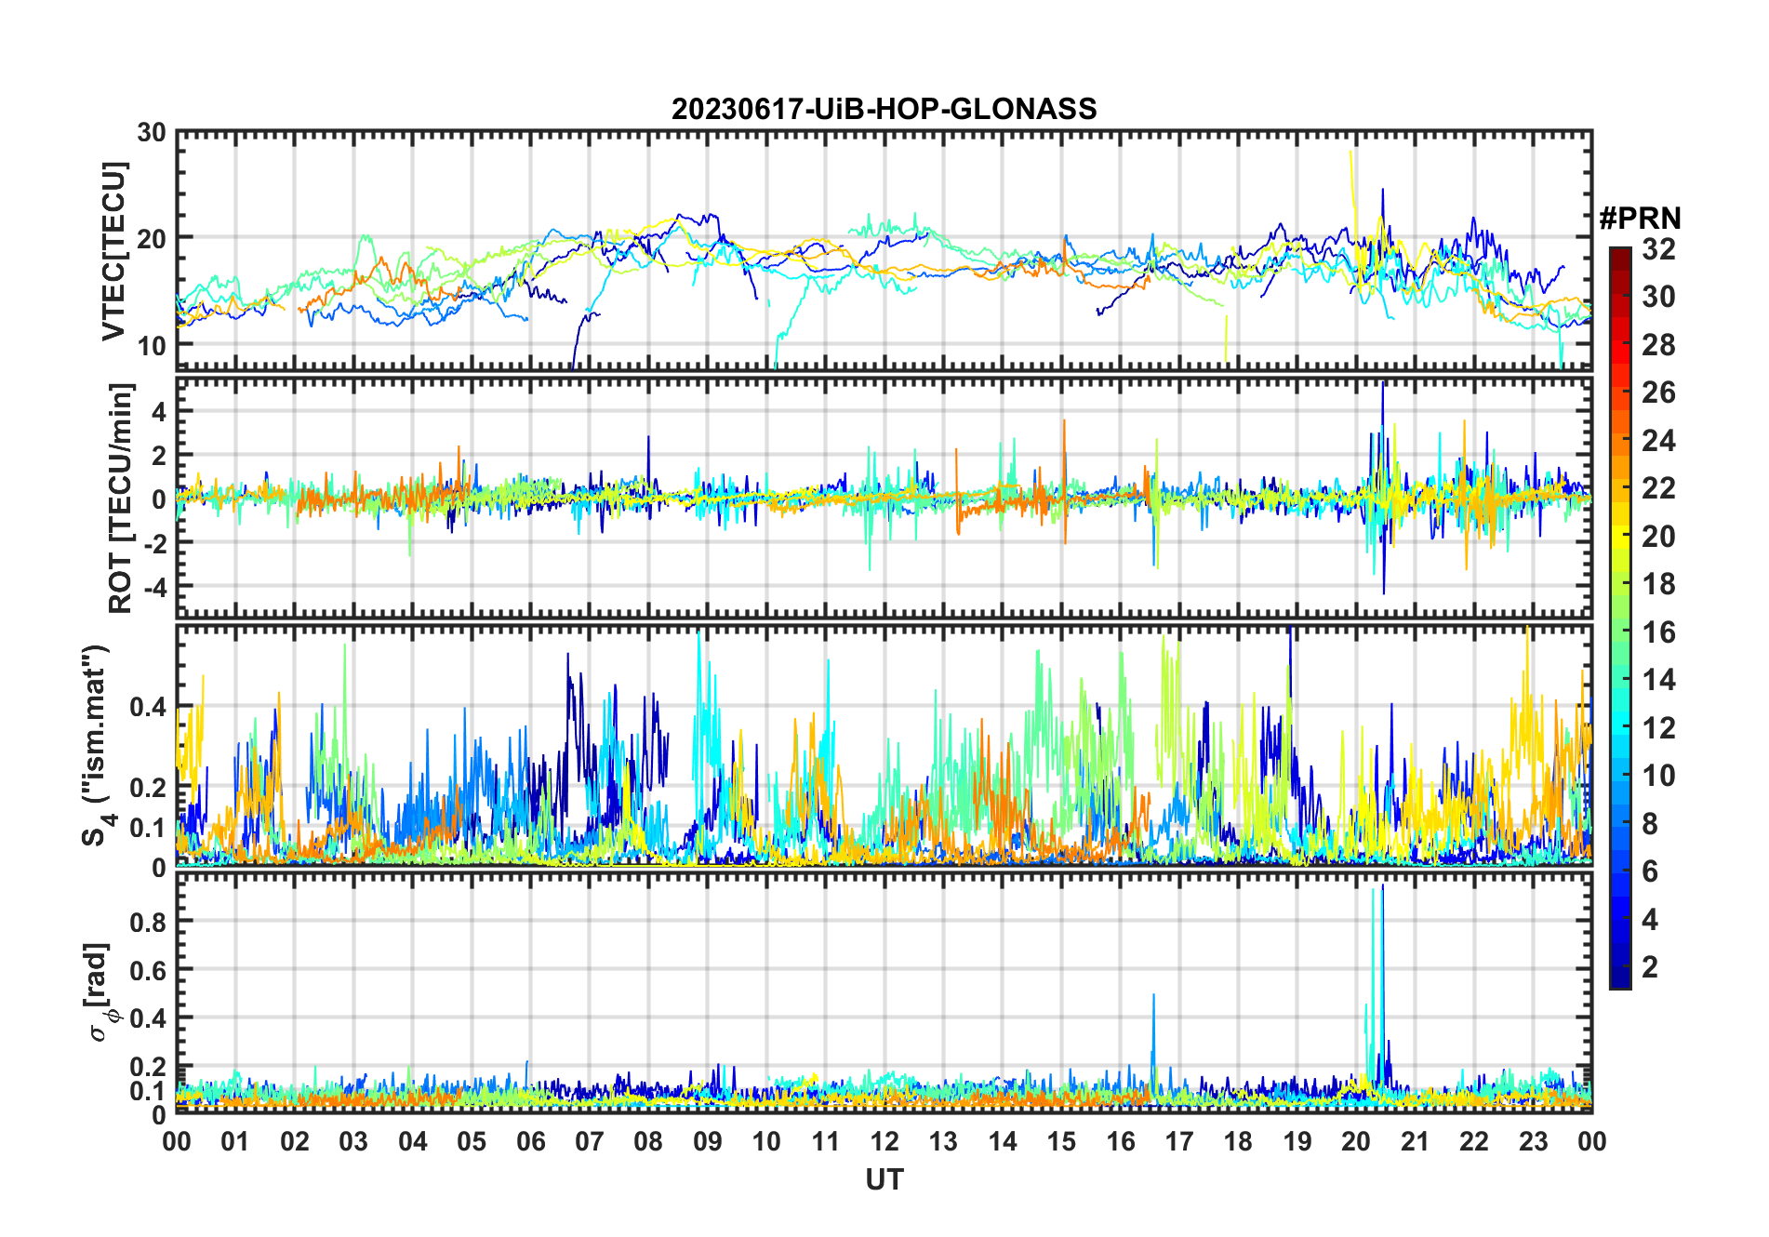Select the VTEC[TECU] y-axis label

[113, 251]
